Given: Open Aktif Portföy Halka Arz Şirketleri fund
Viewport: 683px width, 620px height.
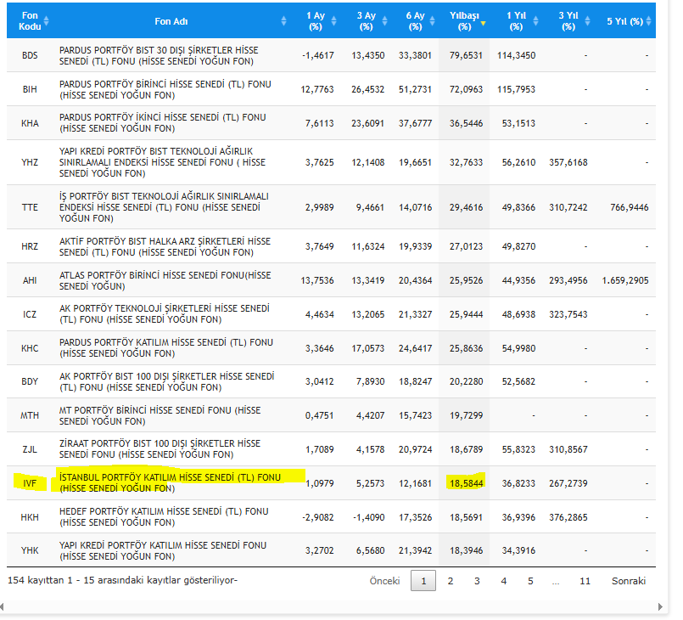Looking at the screenshot, I should point(165,247).
